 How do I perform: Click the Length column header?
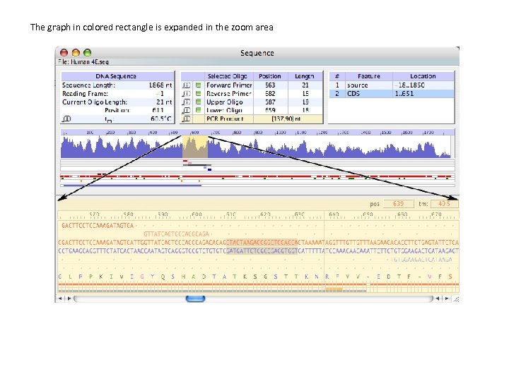click(x=305, y=76)
